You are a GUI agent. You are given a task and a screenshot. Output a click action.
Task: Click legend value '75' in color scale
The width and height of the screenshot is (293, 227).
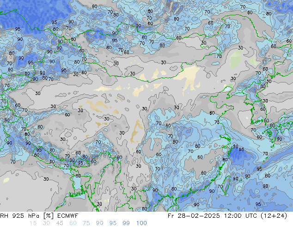coord(86,223)
